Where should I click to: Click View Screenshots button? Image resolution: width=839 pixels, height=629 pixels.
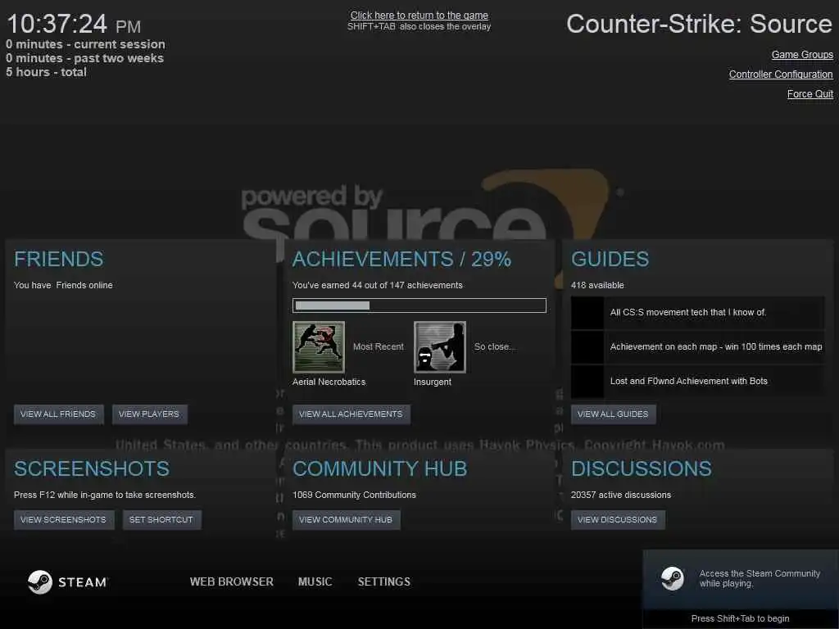tap(64, 520)
